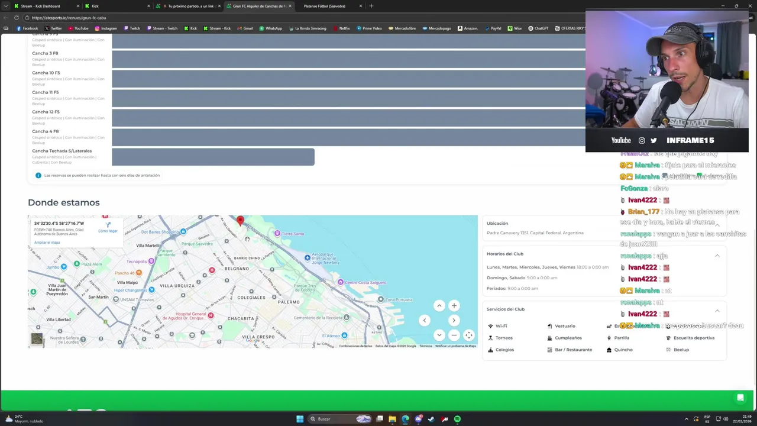Screen dimensions: 757x426
Task: Open the Windows Start menu
Action: click(x=300, y=419)
